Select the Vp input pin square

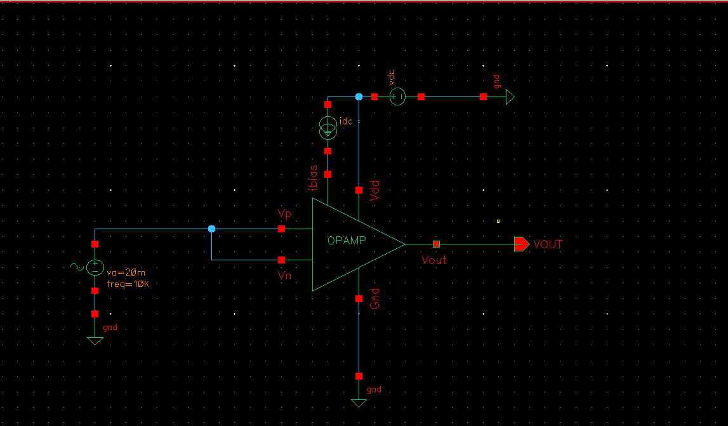tap(281, 229)
